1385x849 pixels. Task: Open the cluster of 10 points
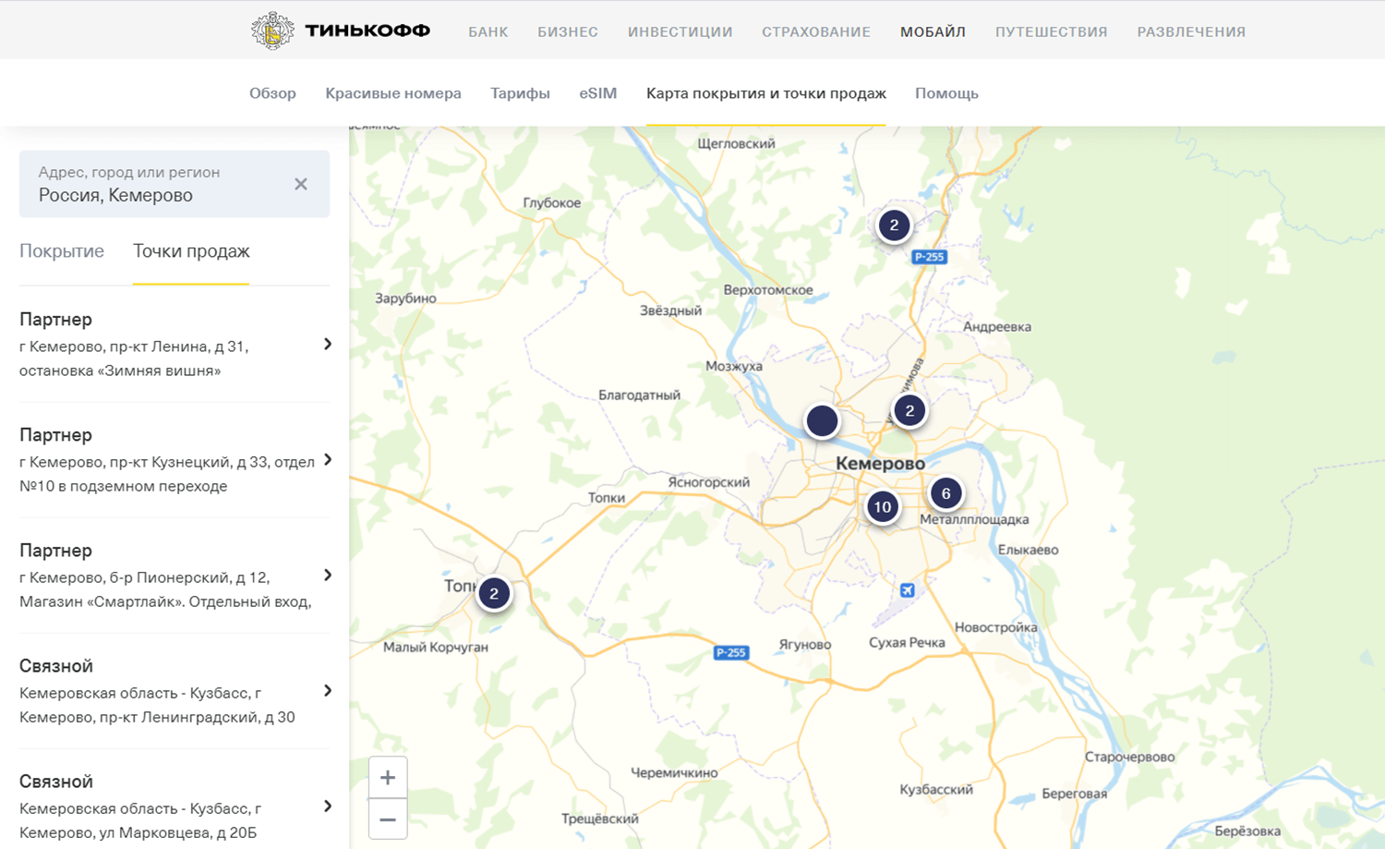pyautogui.click(x=883, y=506)
